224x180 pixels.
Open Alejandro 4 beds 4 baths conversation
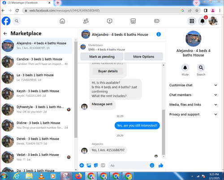pyautogui.click(x=36, y=46)
